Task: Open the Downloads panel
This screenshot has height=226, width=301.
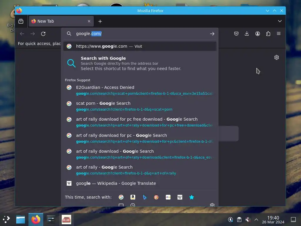Action: point(247,34)
